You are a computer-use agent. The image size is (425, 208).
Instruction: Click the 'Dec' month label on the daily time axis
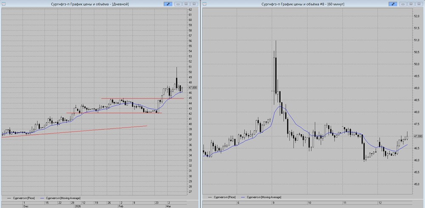tap(25, 206)
